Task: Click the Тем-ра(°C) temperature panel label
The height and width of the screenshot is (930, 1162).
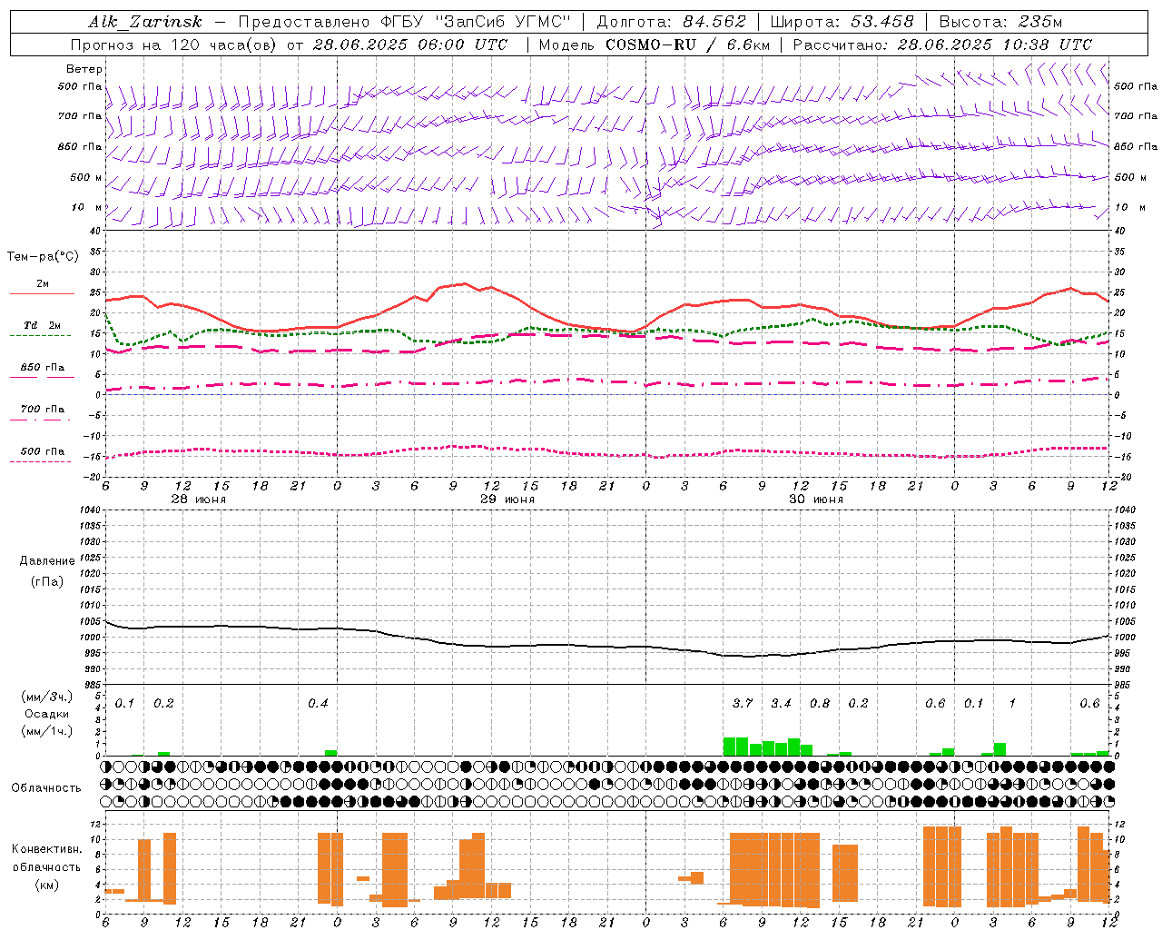Action: tap(43, 257)
